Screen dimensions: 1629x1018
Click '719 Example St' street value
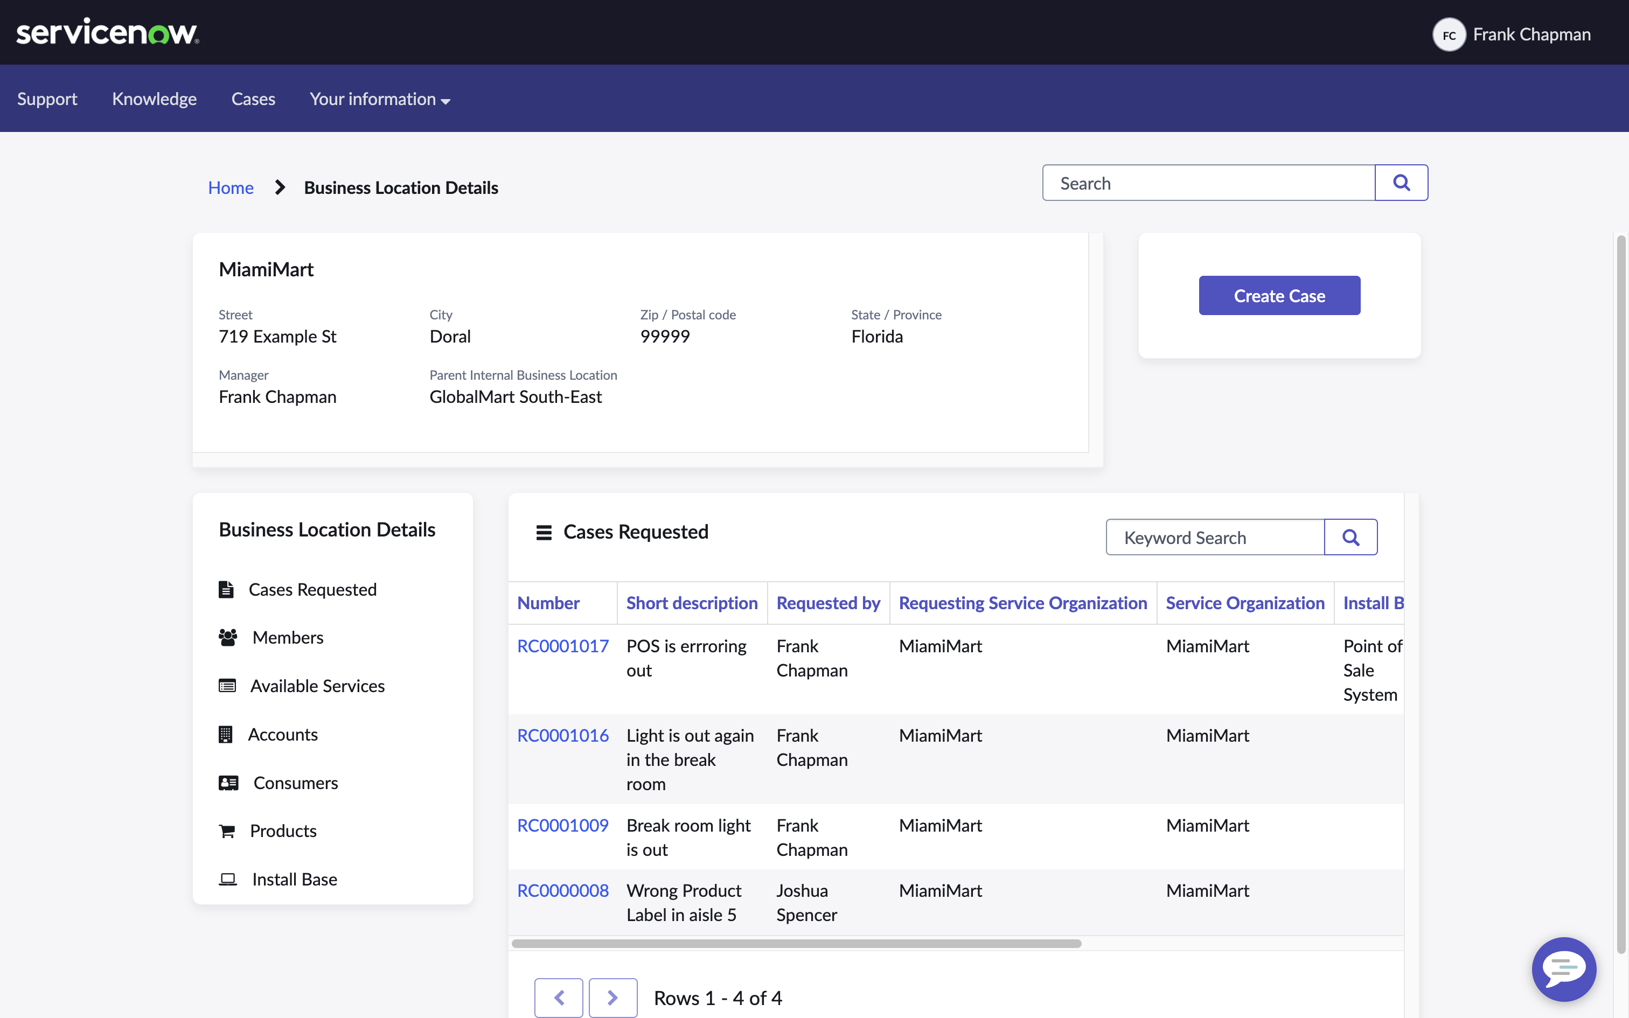point(277,336)
